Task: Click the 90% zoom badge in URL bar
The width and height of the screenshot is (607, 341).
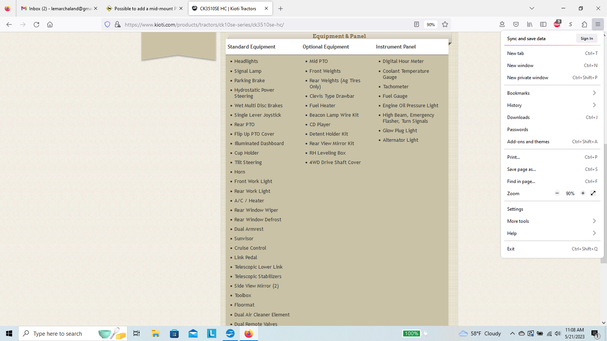Action: 431,25
